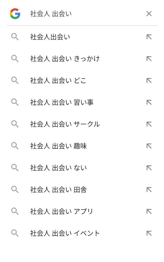Pick suggestion 社会人 出会い 田舎
Viewport: 164px width, 262px height.
coord(82,190)
